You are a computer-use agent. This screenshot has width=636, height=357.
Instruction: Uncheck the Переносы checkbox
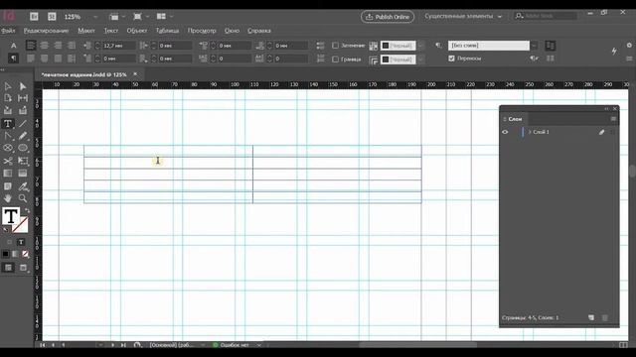pos(451,59)
